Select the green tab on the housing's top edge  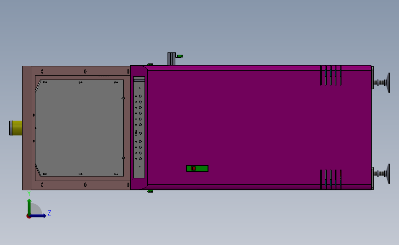point(150,64)
